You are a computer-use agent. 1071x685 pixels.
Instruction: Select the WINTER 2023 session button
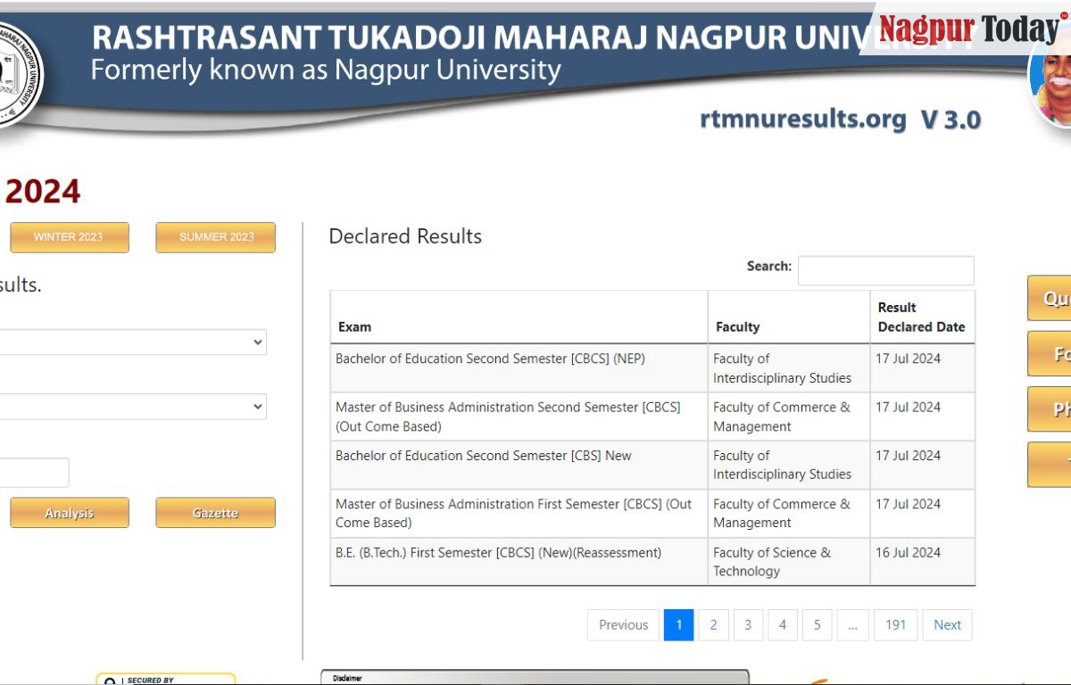69,237
